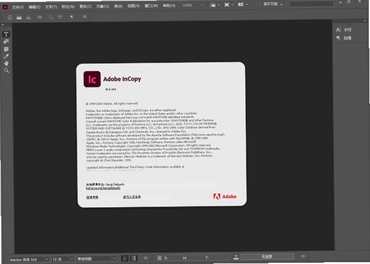370x264 pixels.
Task: Select the Eyedropper tool
Action: (6, 56)
